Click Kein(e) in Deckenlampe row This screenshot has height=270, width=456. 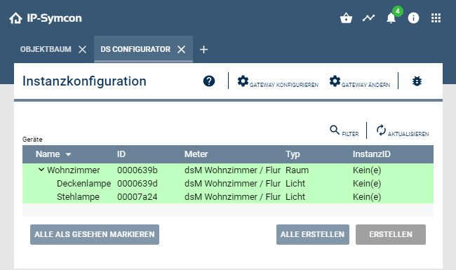click(x=367, y=184)
